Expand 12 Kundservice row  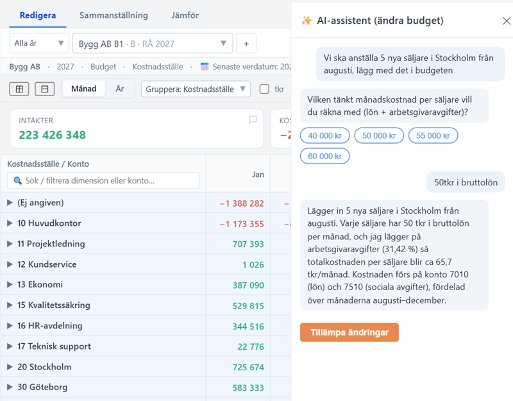pyautogui.click(x=10, y=264)
